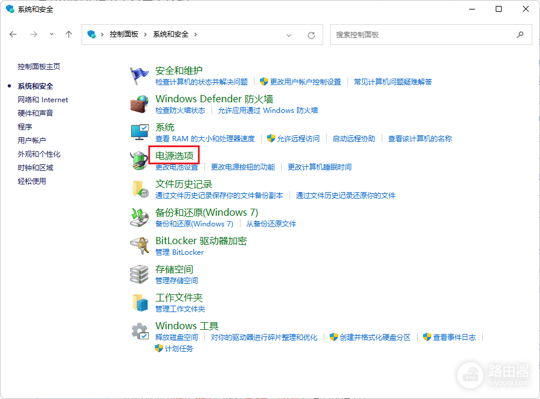Open 允许应用通过 Windows 防火墙 link
Image resolution: width=540 pixels, height=399 pixels.
pyautogui.click(x=268, y=111)
